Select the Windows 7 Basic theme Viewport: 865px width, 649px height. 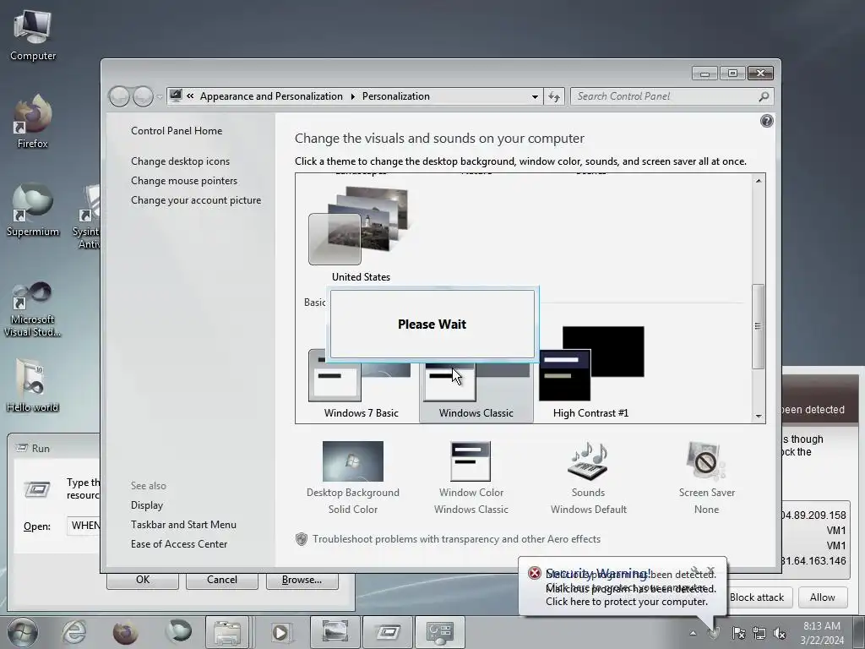pyautogui.click(x=361, y=386)
